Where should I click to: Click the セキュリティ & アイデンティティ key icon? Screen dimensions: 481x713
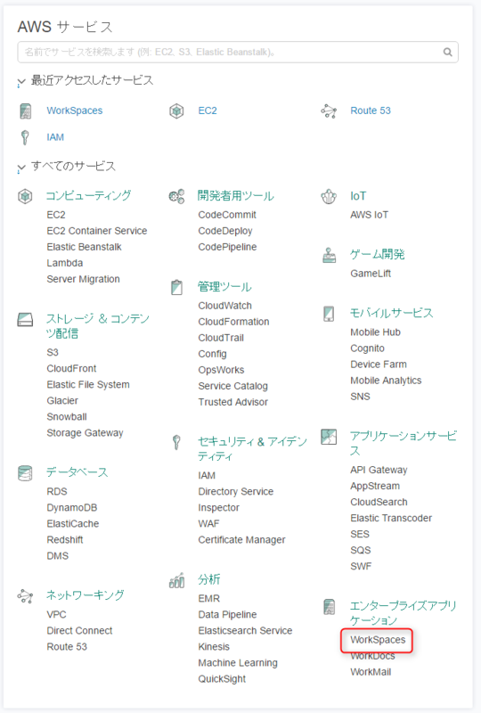176,442
